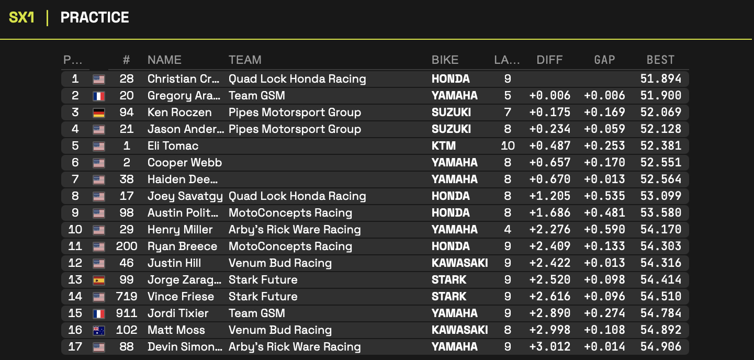Click the GAP column header
This screenshot has width=754, height=360.
[x=604, y=60]
